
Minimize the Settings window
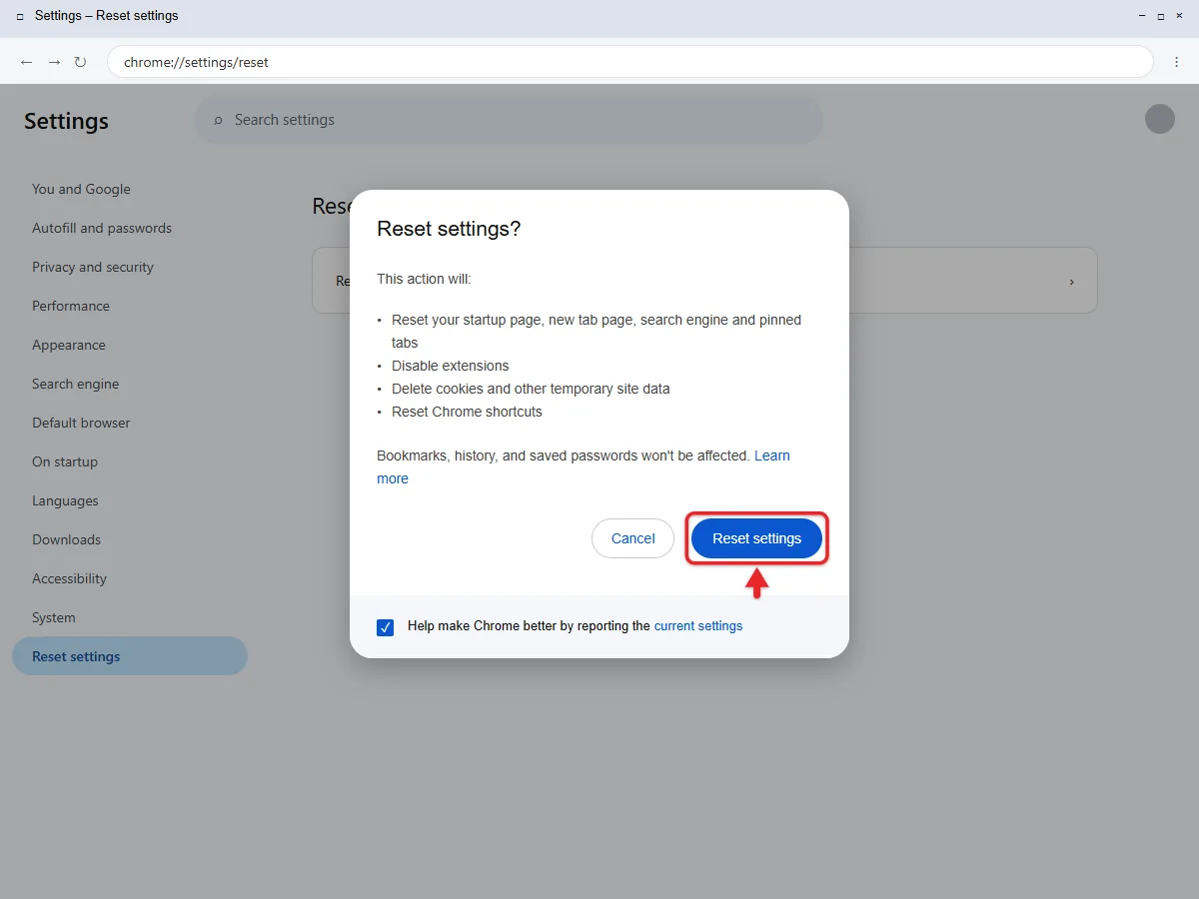tap(1142, 17)
